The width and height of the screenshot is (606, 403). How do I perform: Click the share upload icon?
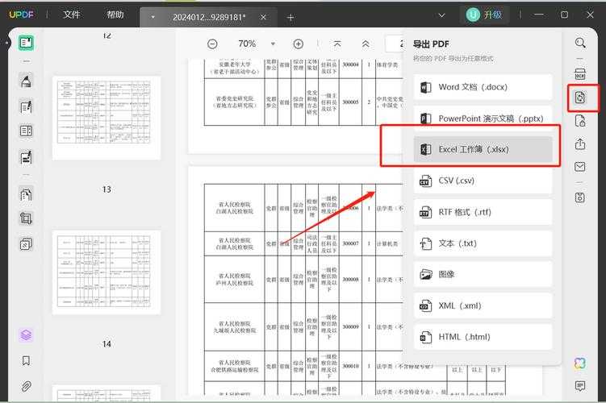pos(580,145)
